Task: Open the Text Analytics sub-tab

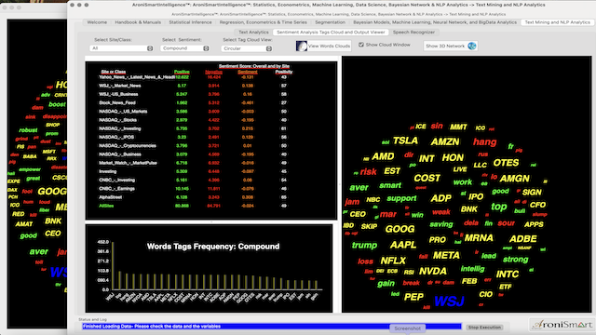Action: [x=253, y=33]
